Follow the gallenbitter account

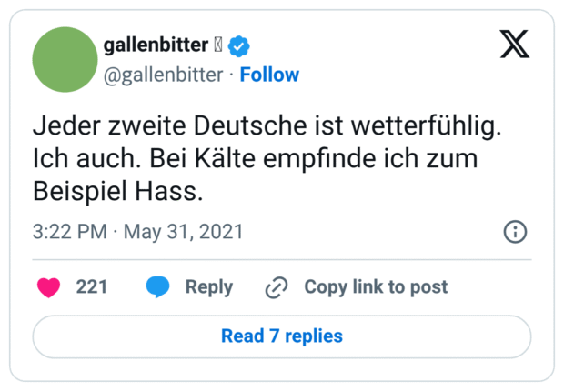tap(269, 75)
